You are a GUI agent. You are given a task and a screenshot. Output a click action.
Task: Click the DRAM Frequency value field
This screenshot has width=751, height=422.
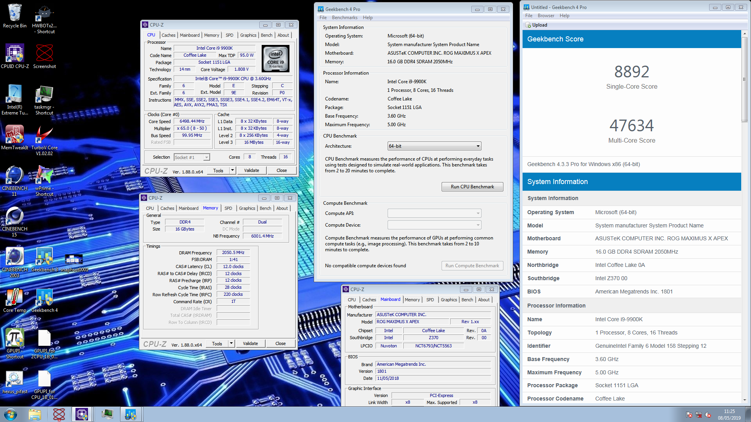click(x=233, y=252)
